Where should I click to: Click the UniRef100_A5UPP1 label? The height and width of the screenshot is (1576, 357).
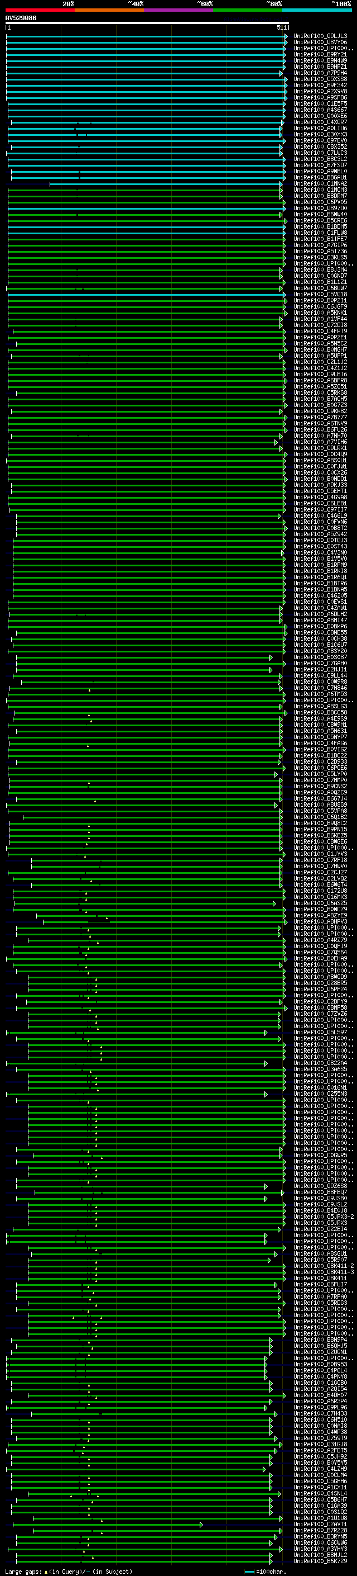click(320, 356)
